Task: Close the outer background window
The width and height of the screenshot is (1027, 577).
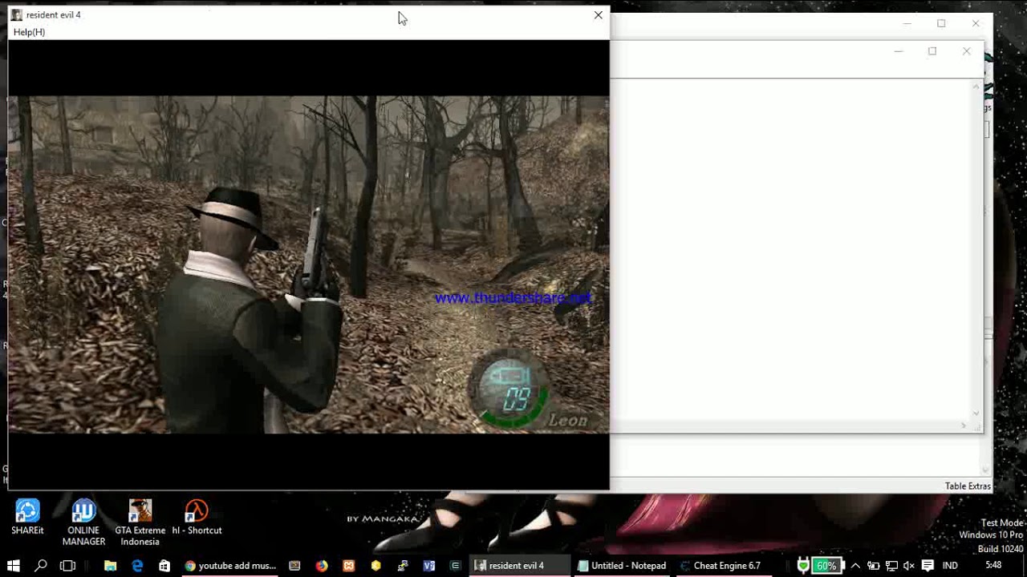Action: coord(976,24)
